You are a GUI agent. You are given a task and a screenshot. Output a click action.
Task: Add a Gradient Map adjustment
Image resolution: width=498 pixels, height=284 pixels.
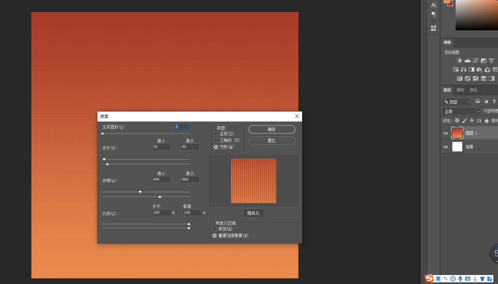pos(491,78)
